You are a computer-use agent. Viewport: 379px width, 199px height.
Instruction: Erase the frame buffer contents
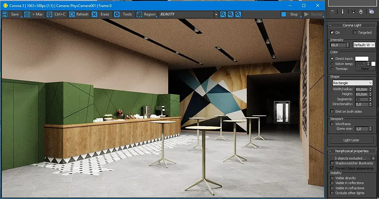[101, 14]
